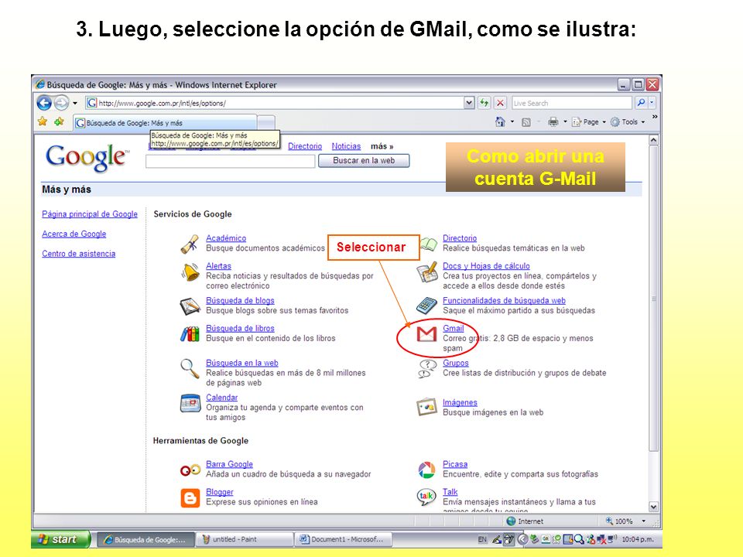This screenshot has height=557, width=743.
Task: Open the Blogger link
Action: click(219, 492)
